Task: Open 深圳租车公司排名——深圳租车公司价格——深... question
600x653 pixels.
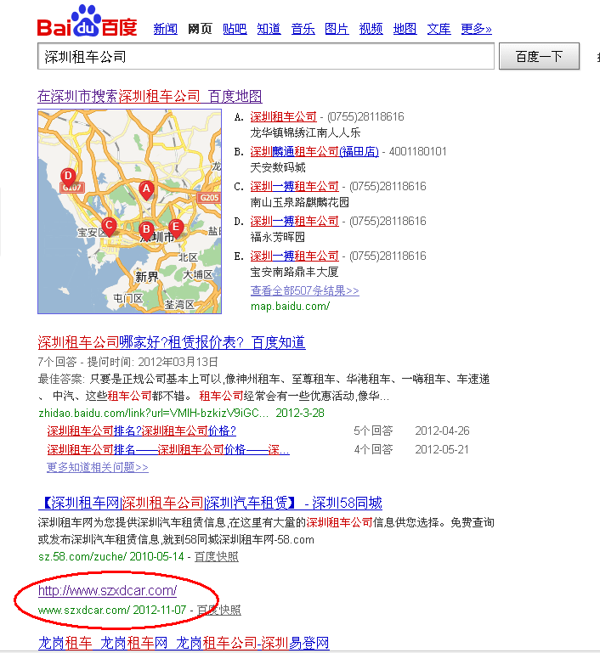Action: pyautogui.click(x=168, y=449)
